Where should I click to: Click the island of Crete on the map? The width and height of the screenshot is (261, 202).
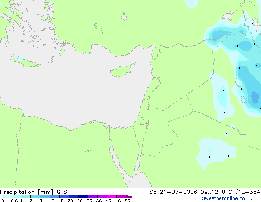(x=26, y=62)
